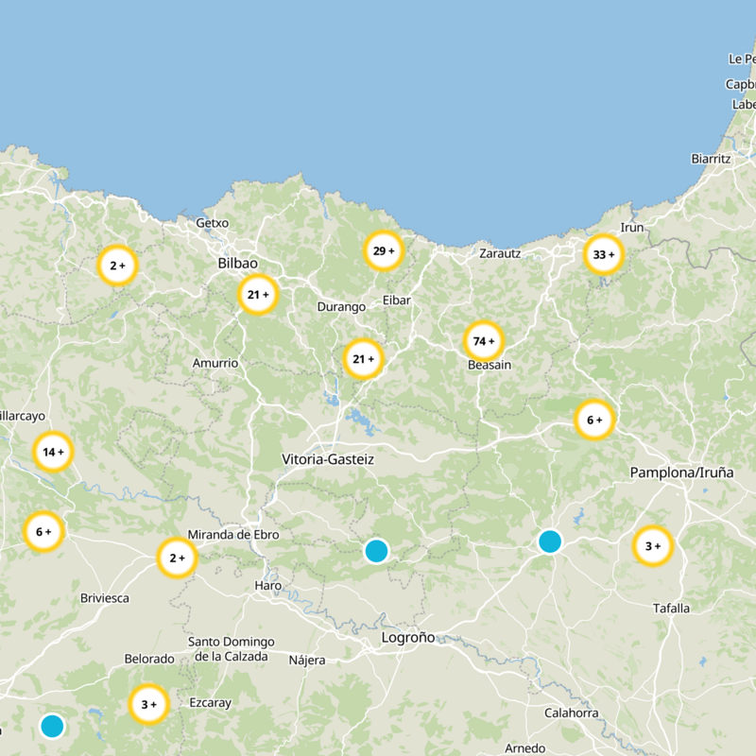756x756 pixels.
Task: Open the 14 + cluster near Villarcayo
Action: (53, 452)
